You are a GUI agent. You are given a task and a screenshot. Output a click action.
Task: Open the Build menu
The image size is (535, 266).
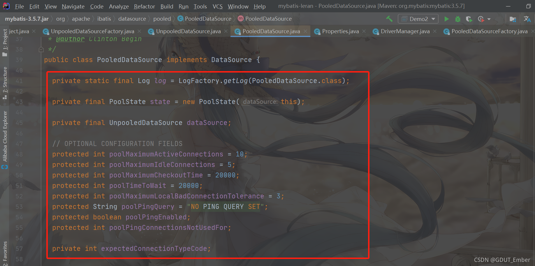pos(167,6)
